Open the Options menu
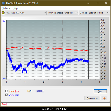 point(6,8)
